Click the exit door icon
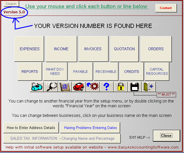 148,87
